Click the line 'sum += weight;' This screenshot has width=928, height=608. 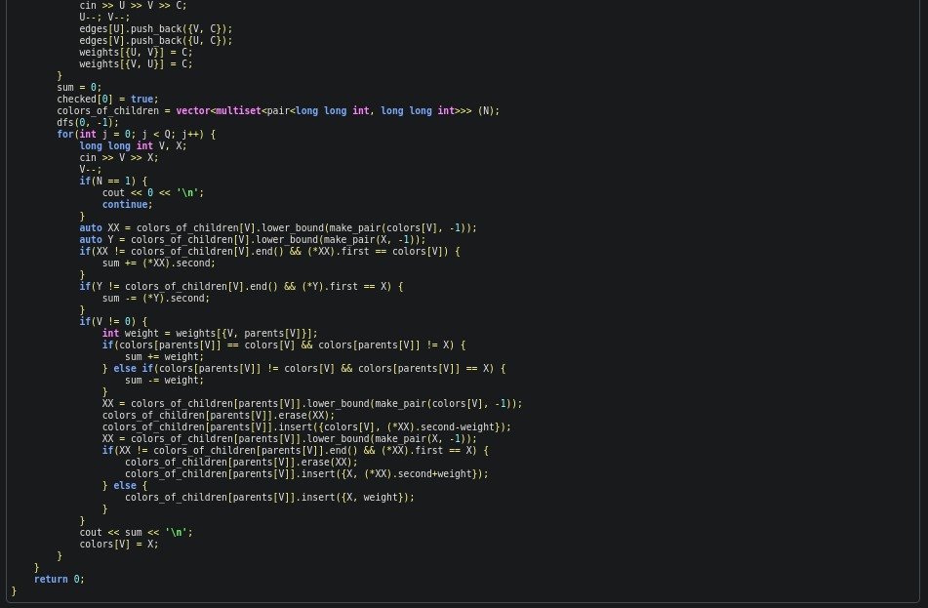click(165, 357)
